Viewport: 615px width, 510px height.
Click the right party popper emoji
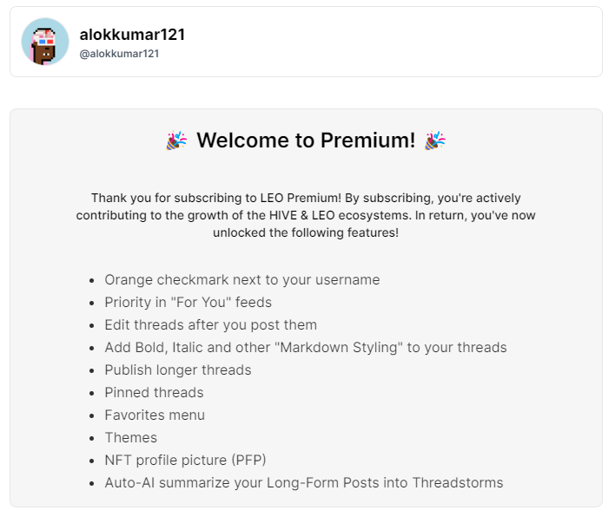[x=435, y=141]
